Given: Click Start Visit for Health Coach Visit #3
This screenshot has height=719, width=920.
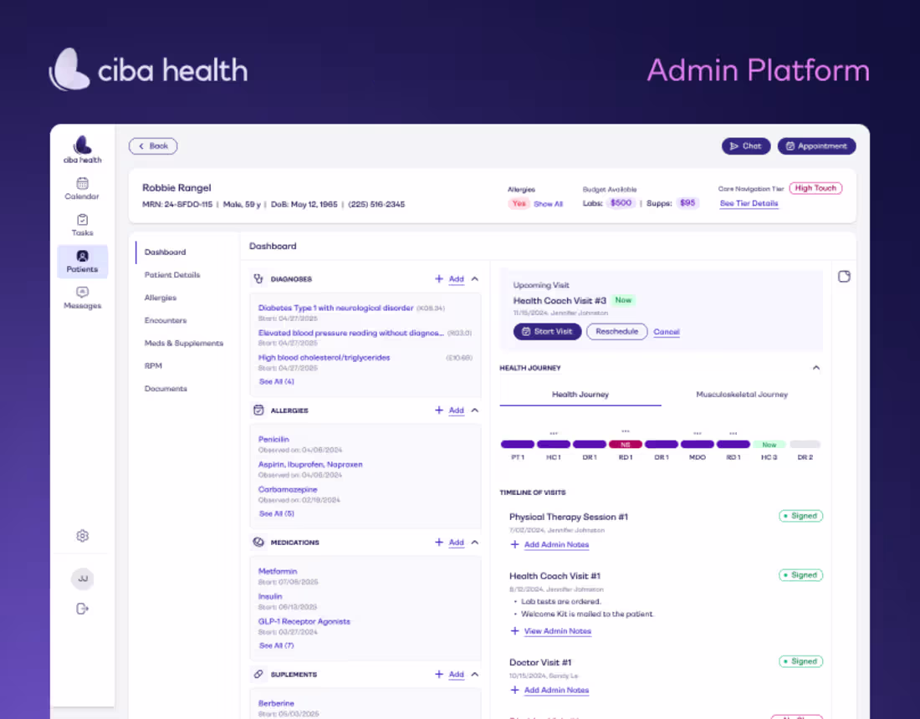Looking at the screenshot, I should click(x=547, y=331).
